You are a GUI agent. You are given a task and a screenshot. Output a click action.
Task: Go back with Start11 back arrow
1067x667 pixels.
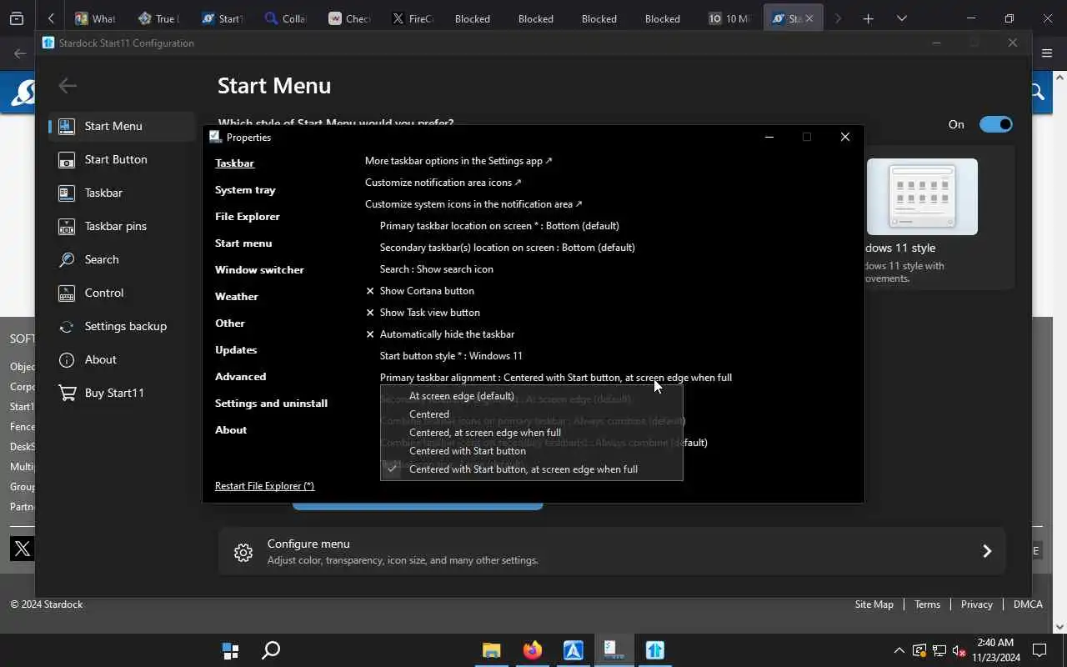point(68,85)
